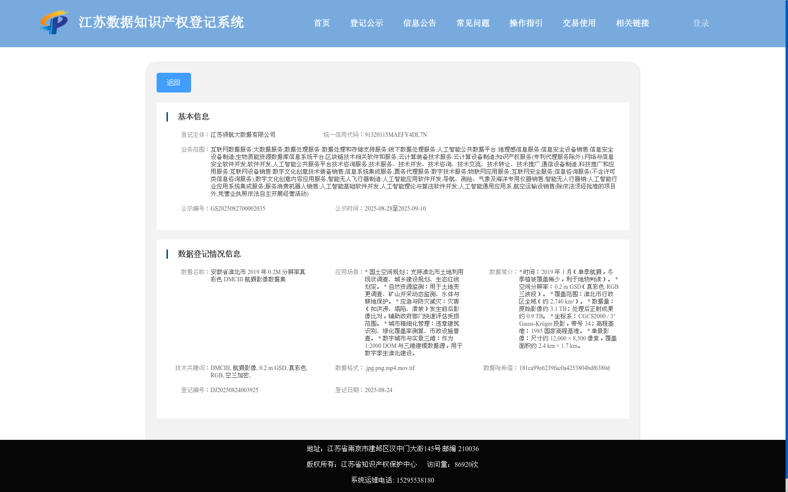Select notice number GS2025082700002035
The width and height of the screenshot is (788, 492).
point(238,209)
